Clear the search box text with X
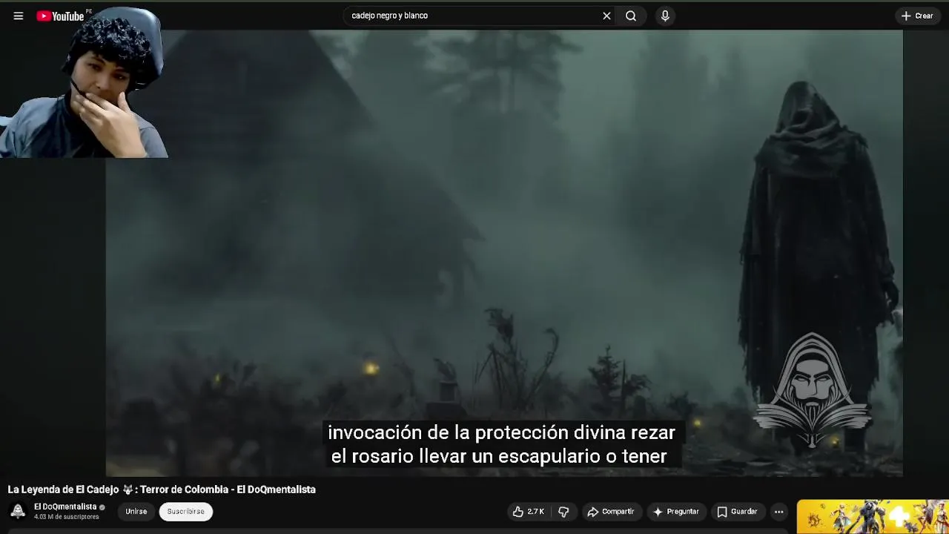Image resolution: width=949 pixels, height=534 pixels. point(606,16)
